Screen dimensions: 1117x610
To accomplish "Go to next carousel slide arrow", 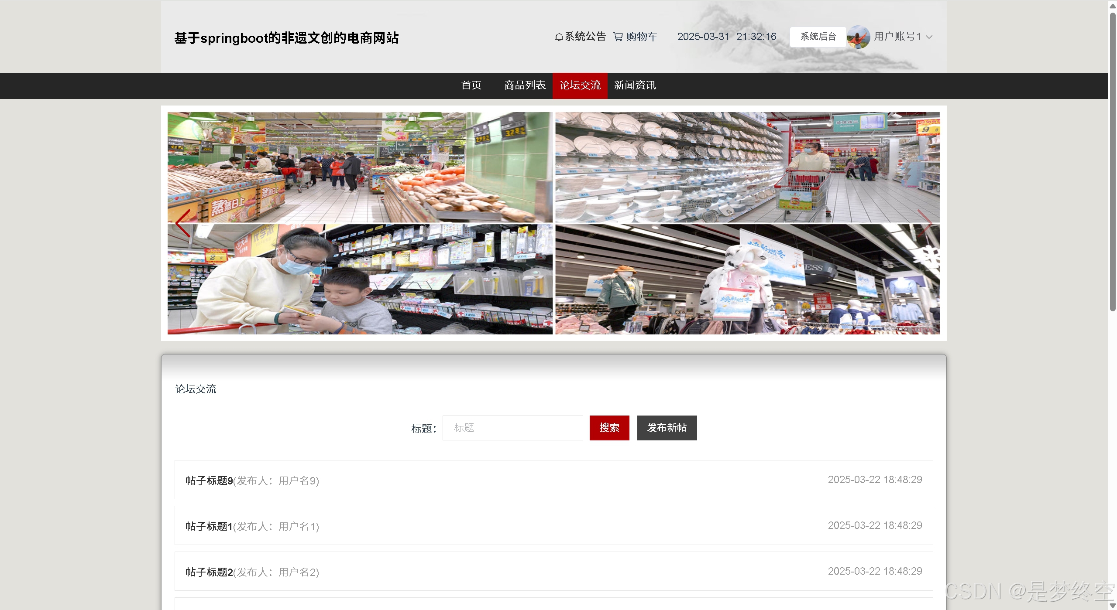I will click(x=924, y=223).
